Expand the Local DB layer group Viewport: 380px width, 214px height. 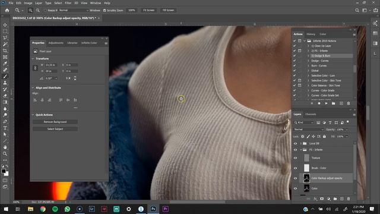[301, 144]
